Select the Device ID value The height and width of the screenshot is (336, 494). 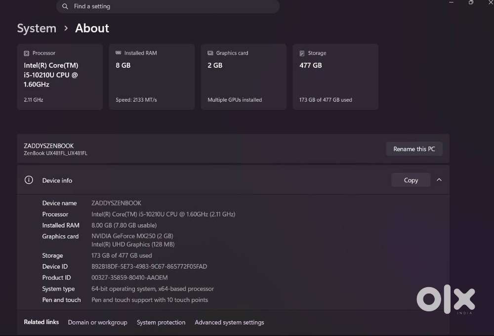[149, 266]
